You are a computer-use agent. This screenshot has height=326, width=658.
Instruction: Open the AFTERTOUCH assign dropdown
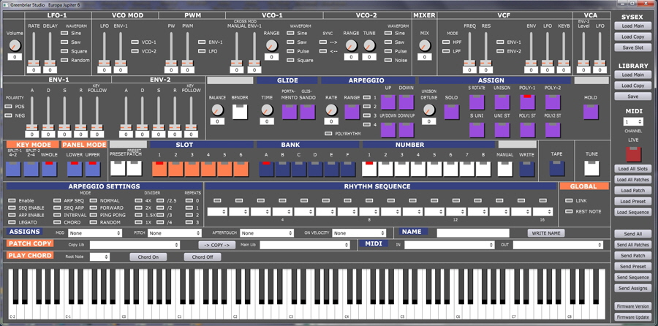click(x=266, y=233)
